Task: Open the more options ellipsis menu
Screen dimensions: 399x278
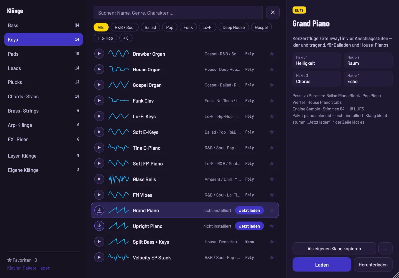Action: (x=385, y=248)
